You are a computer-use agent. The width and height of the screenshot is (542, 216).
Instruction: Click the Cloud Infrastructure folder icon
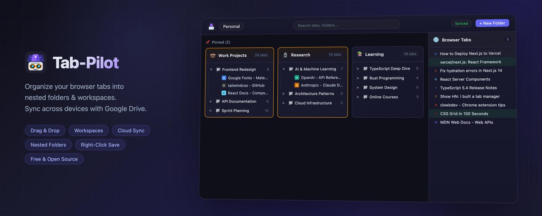pyautogui.click(x=291, y=103)
